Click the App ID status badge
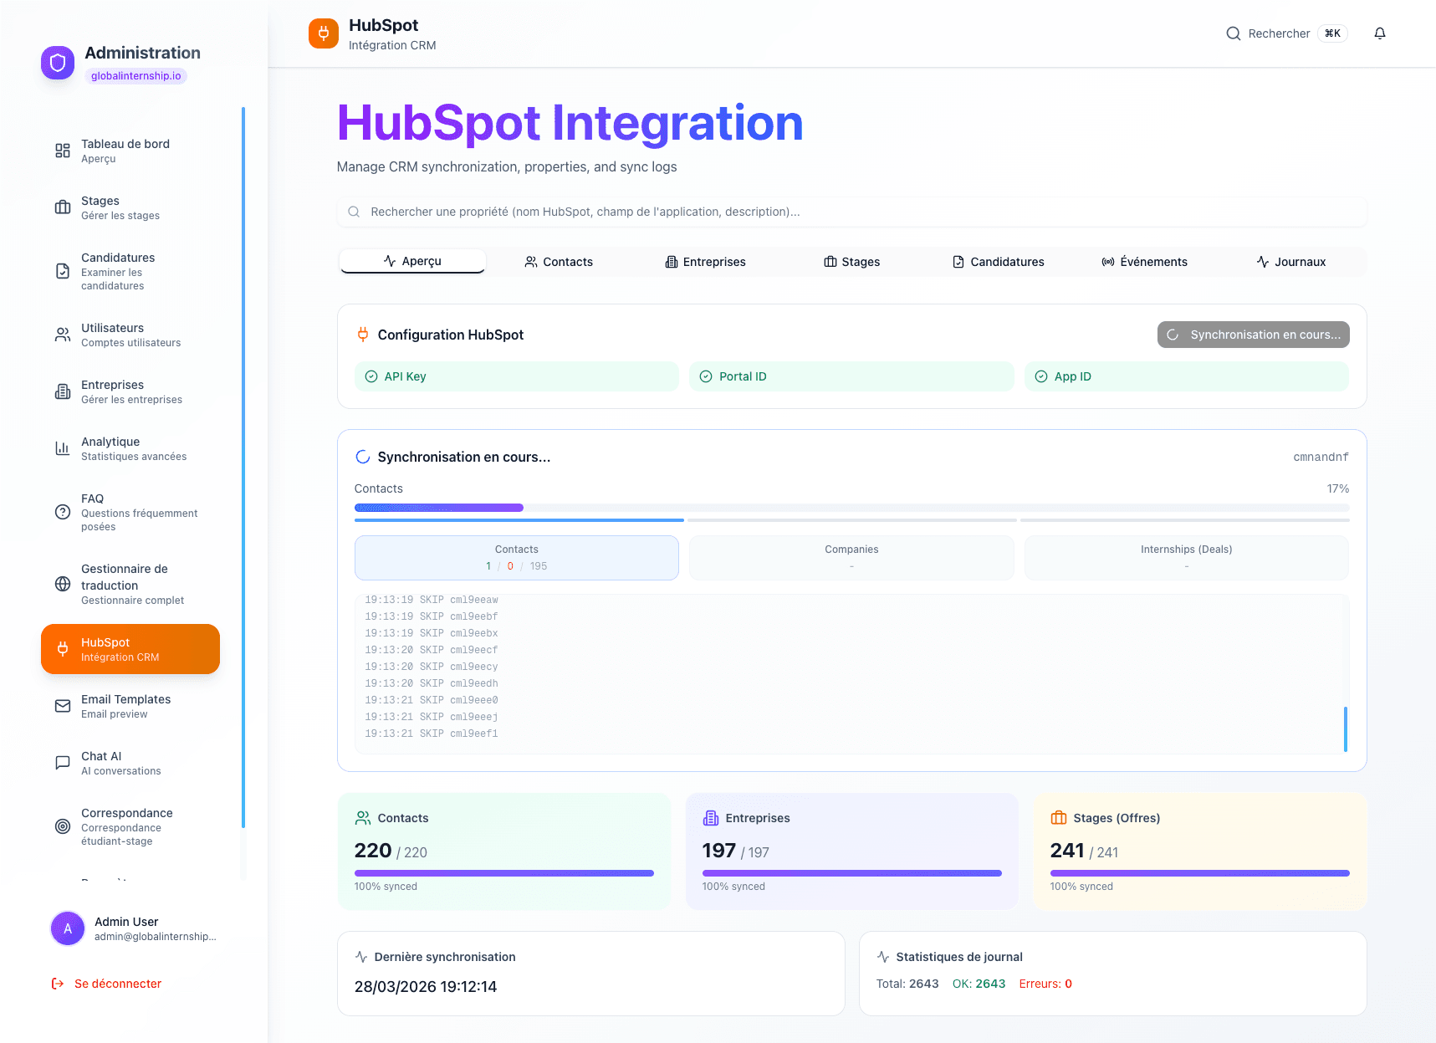This screenshot has height=1043, width=1436. (x=1186, y=376)
